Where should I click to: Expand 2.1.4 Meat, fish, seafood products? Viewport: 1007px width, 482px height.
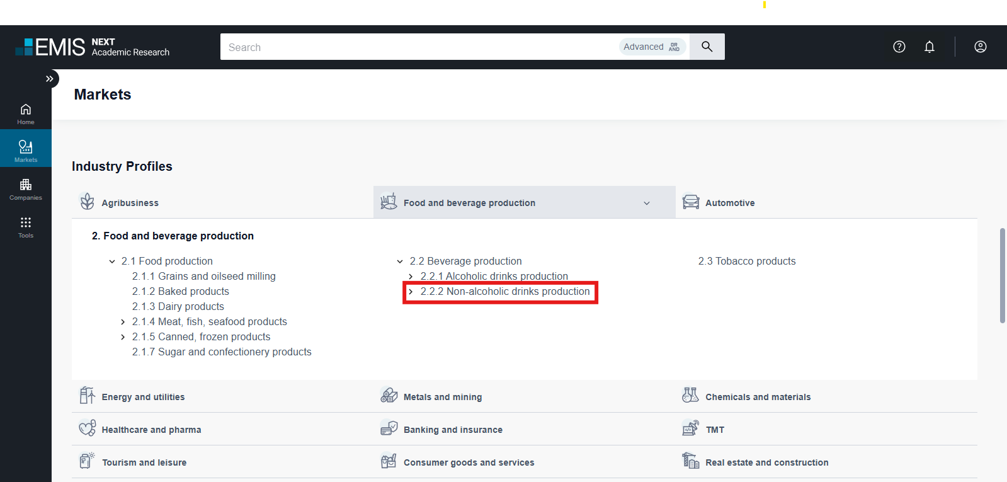(x=123, y=322)
